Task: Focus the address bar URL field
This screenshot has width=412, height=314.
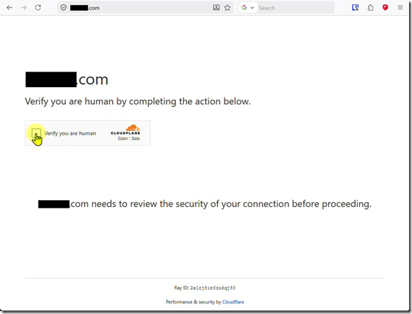Action: click(x=141, y=7)
